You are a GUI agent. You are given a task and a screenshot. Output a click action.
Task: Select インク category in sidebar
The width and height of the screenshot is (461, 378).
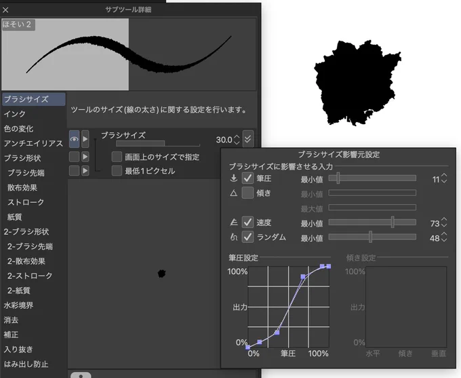coord(15,114)
